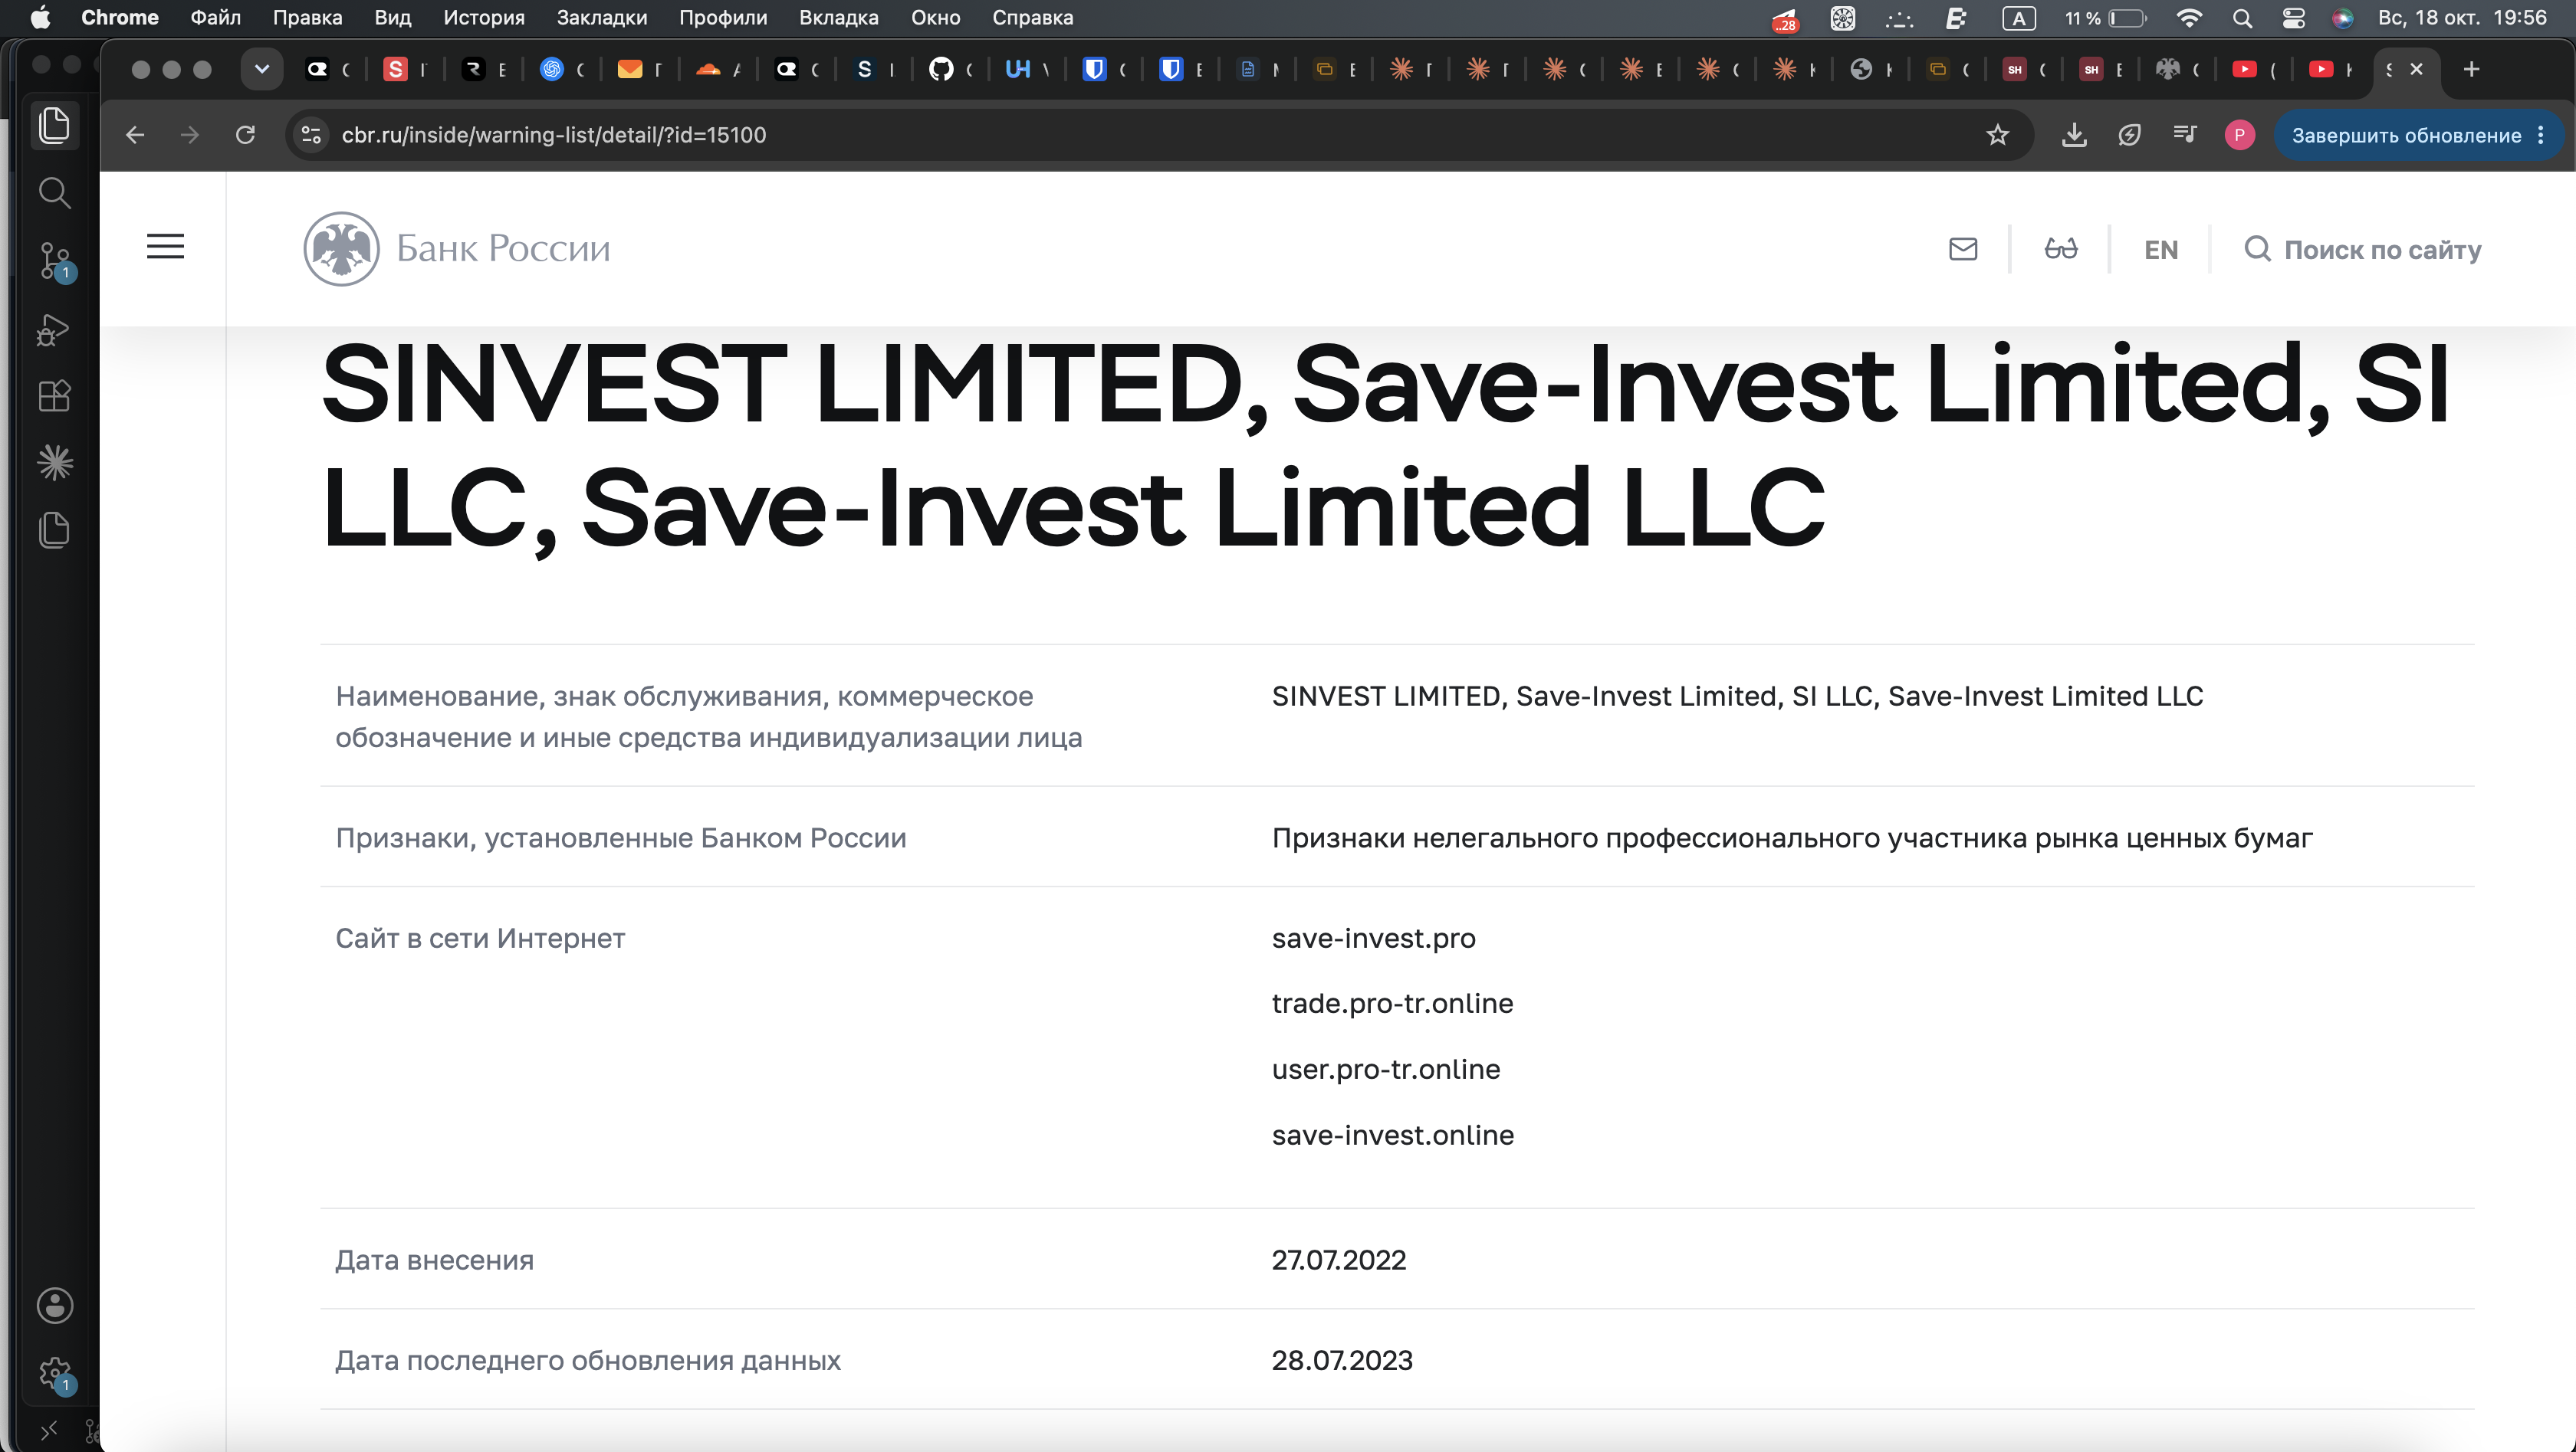The height and width of the screenshot is (1452, 2576).
Task: Open the hamburger menu on Bank of Russia site
Action: pyautogui.click(x=165, y=247)
